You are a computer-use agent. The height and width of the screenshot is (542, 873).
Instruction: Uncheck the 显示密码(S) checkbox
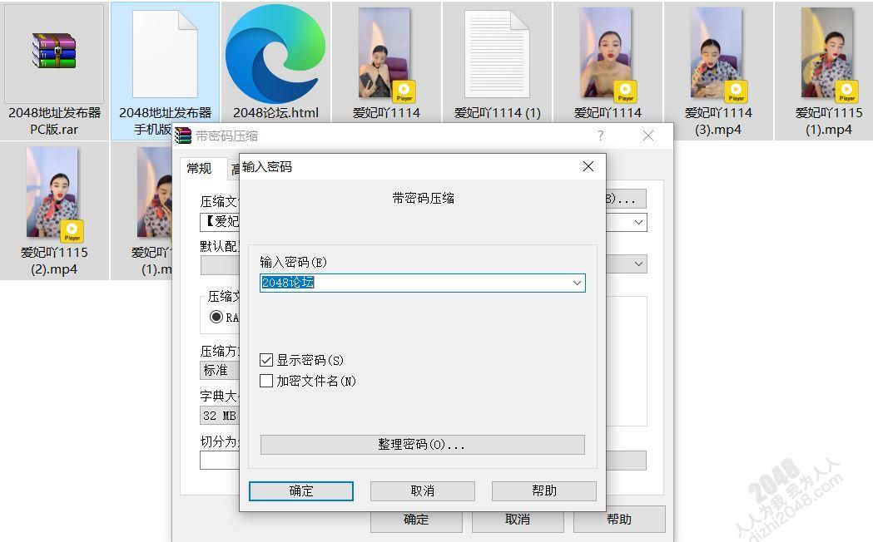click(x=266, y=360)
